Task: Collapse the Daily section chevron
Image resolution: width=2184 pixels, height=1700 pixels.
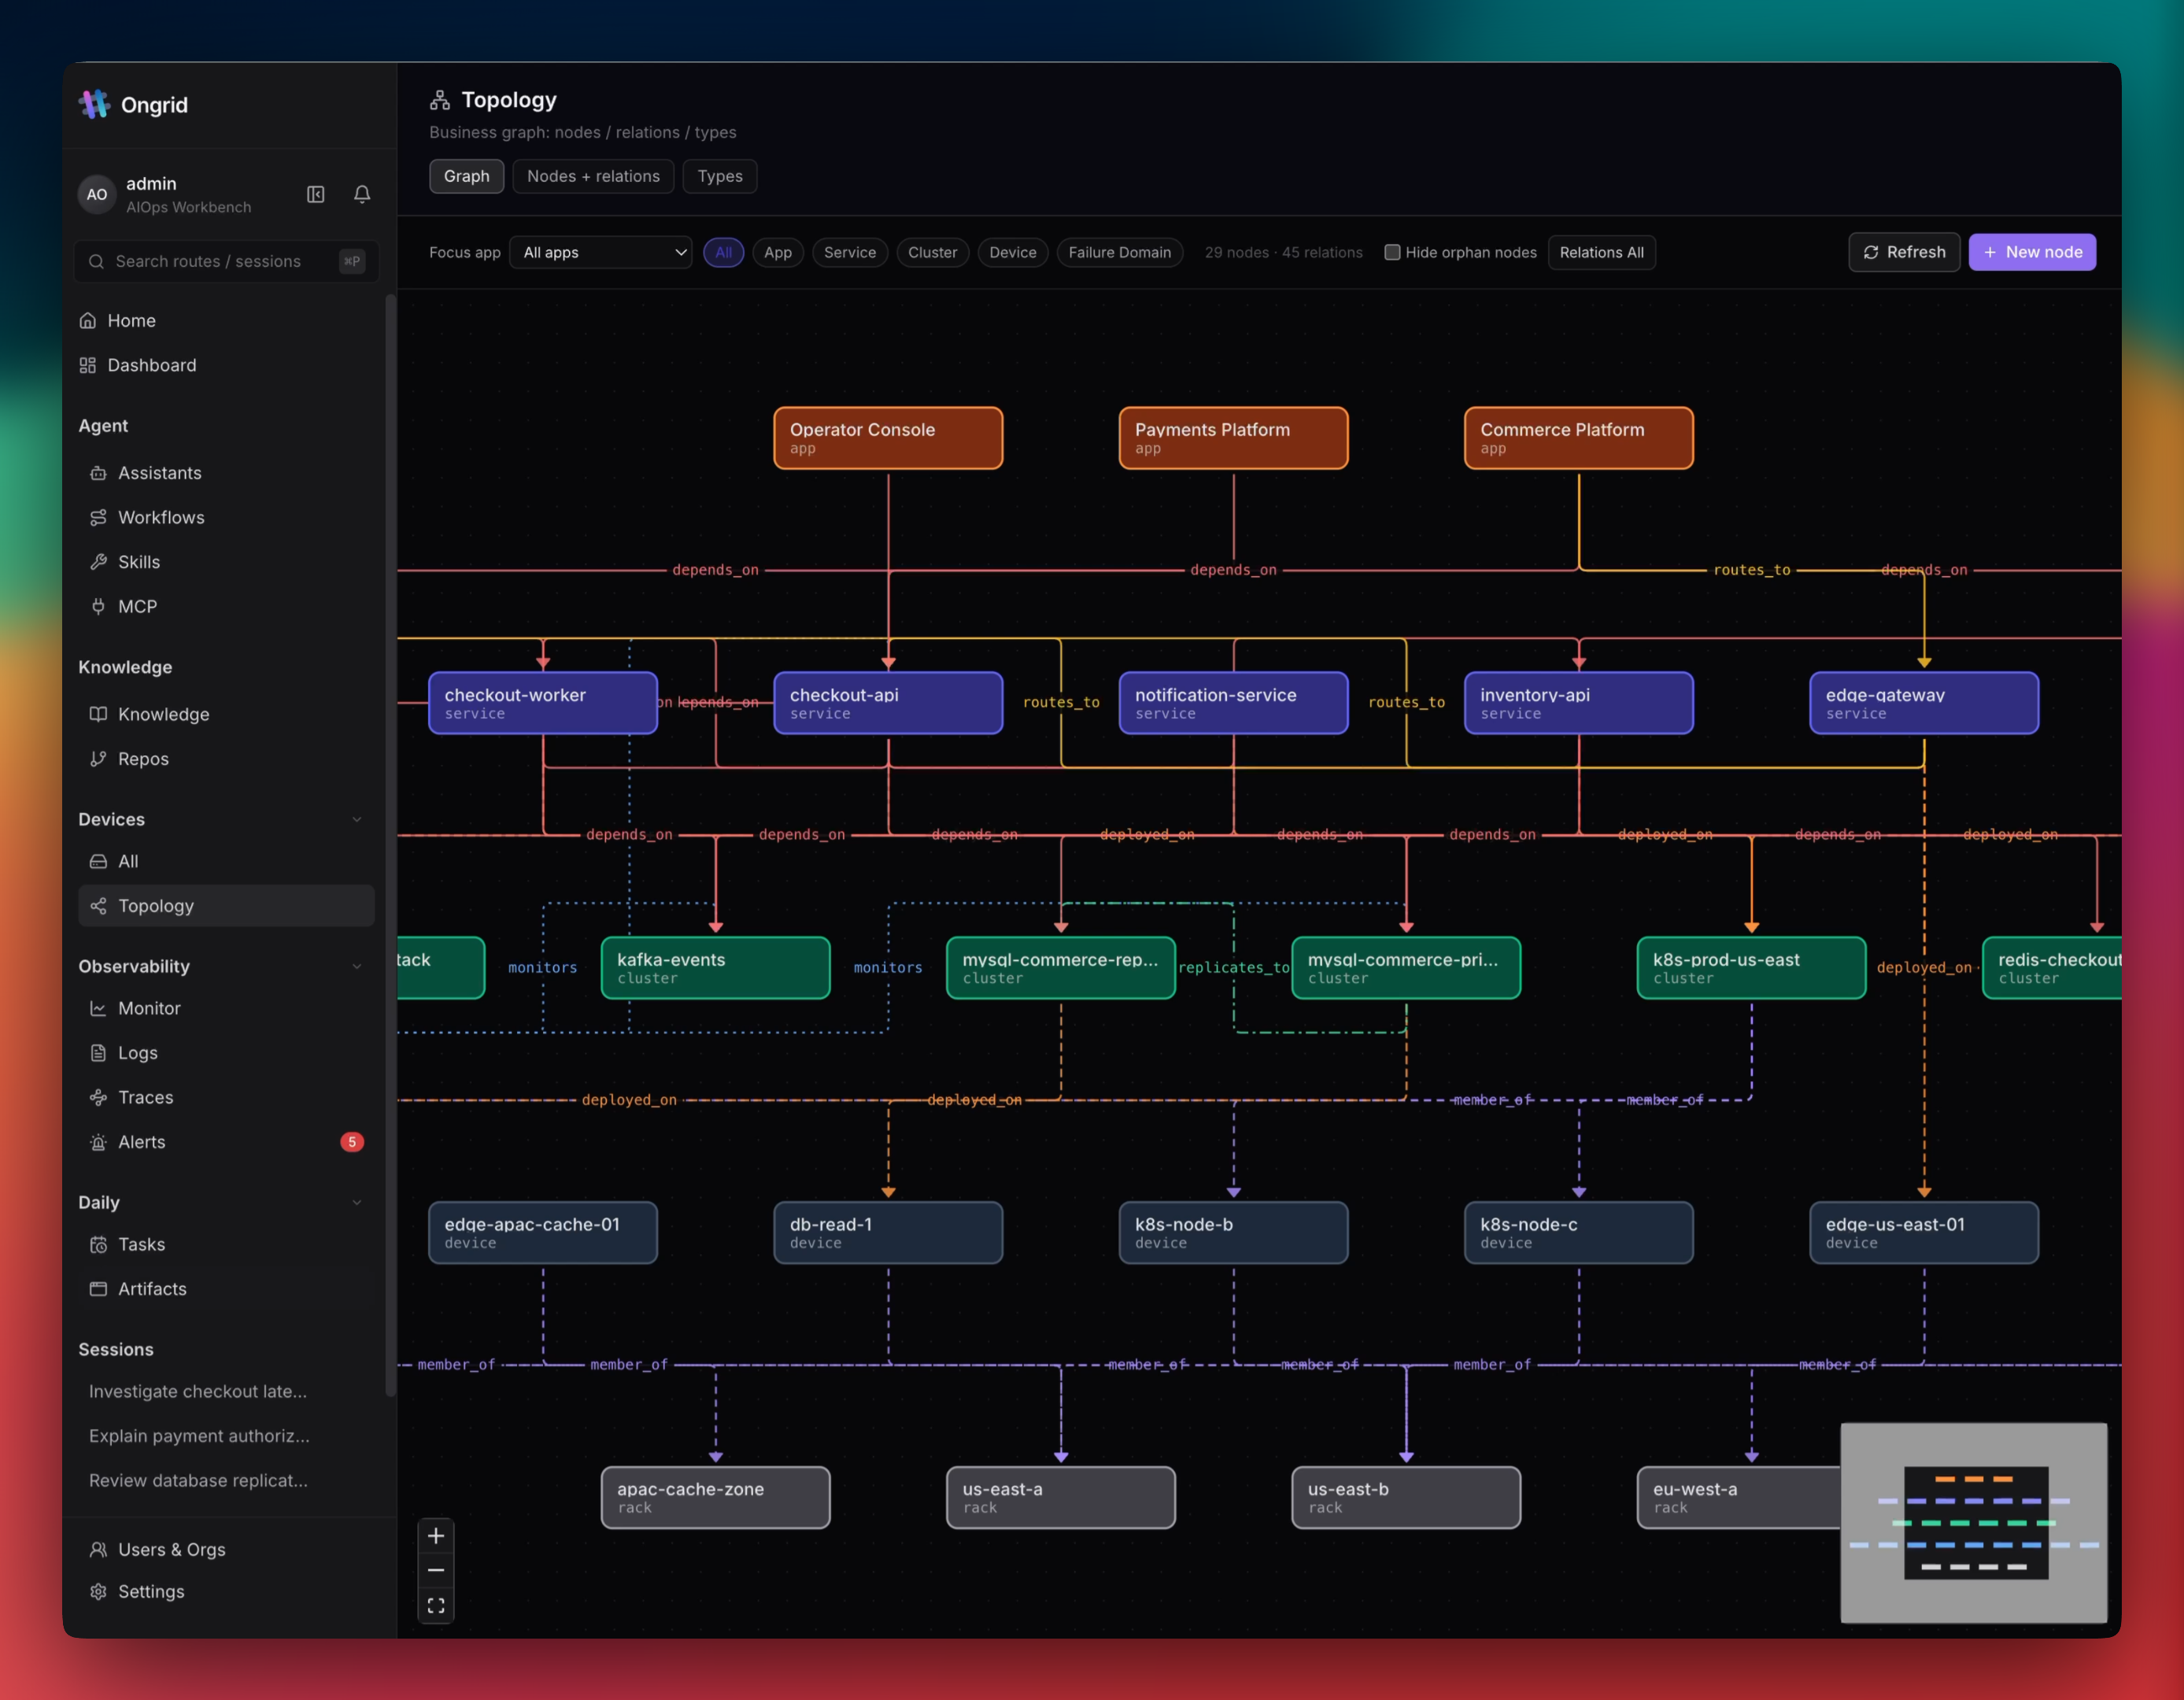Action: pos(357,1202)
